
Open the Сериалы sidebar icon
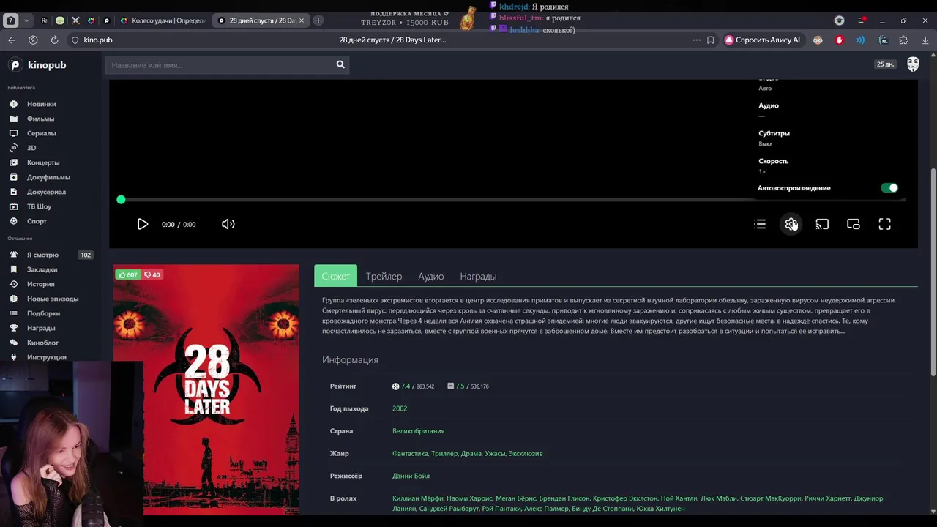tap(13, 133)
